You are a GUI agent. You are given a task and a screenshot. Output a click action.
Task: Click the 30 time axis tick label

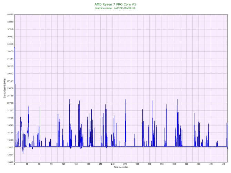(27, 164)
